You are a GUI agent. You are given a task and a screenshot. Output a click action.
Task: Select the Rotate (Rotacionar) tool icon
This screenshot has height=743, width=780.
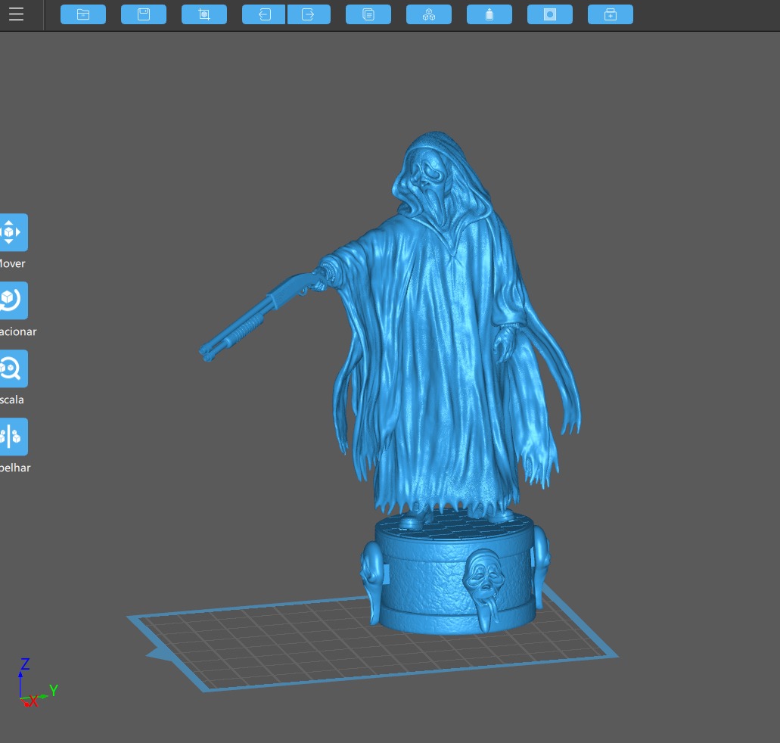tap(13, 300)
